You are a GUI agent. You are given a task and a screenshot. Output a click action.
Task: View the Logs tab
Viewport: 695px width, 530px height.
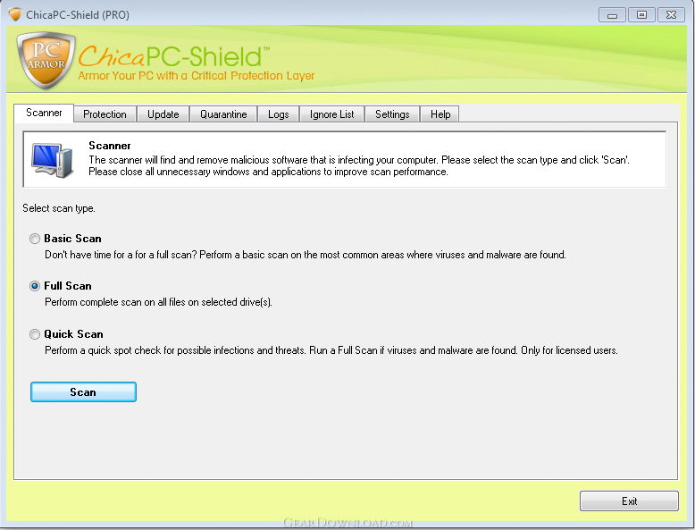point(279,114)
